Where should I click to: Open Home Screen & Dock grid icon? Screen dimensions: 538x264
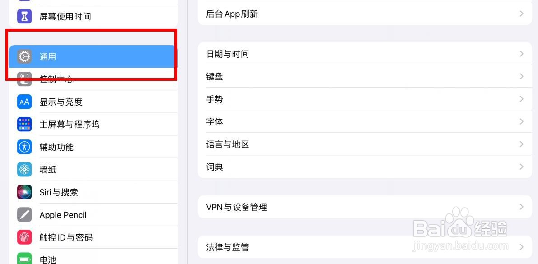click(24, 125)
